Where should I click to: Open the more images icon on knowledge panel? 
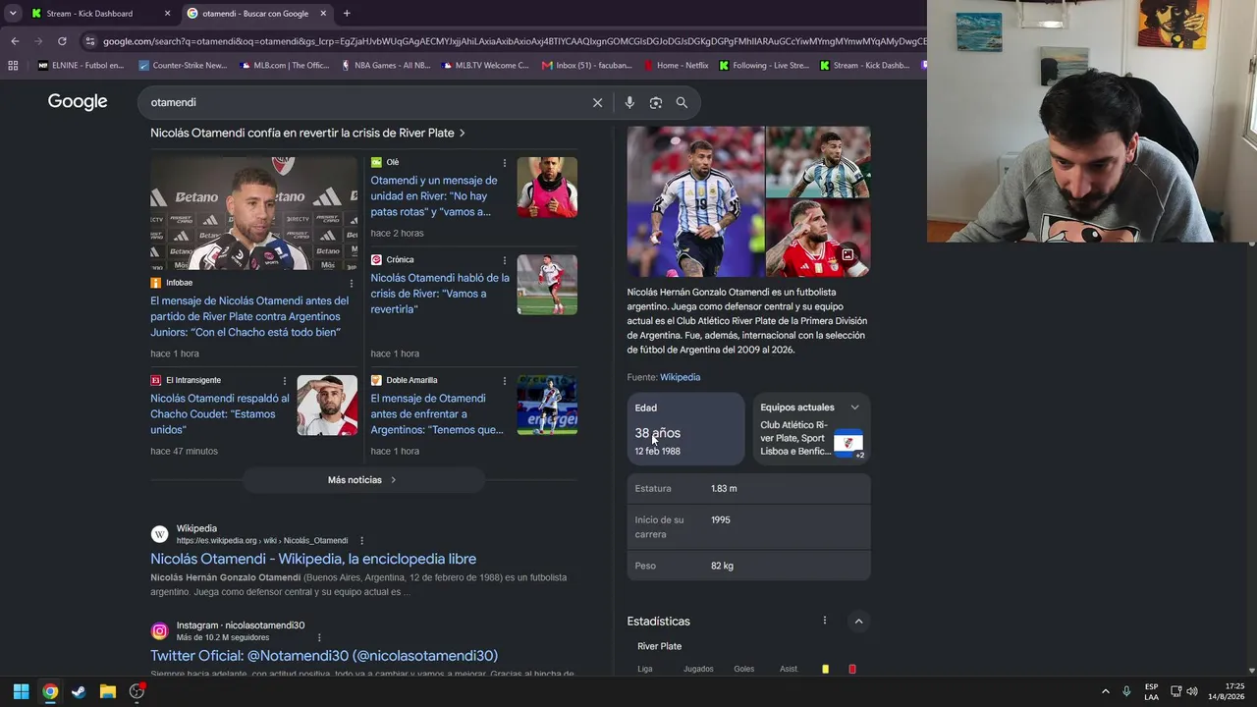pyautogui.click(x=847, y=255)
